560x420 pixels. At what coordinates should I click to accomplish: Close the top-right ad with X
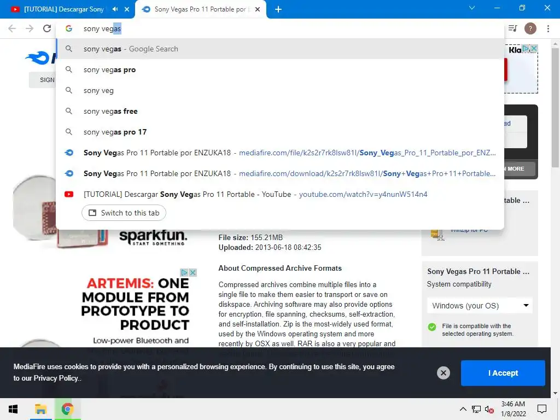click(x=534, y=48)
